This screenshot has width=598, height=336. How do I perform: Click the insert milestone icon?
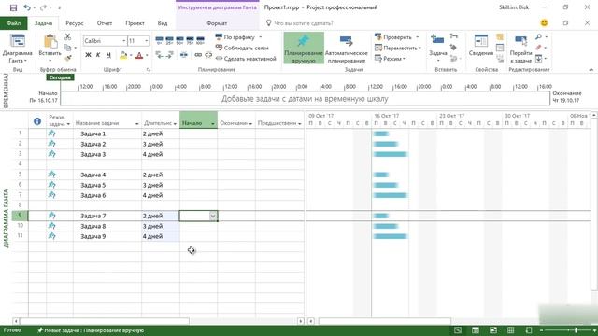click(x=453, y=48)
